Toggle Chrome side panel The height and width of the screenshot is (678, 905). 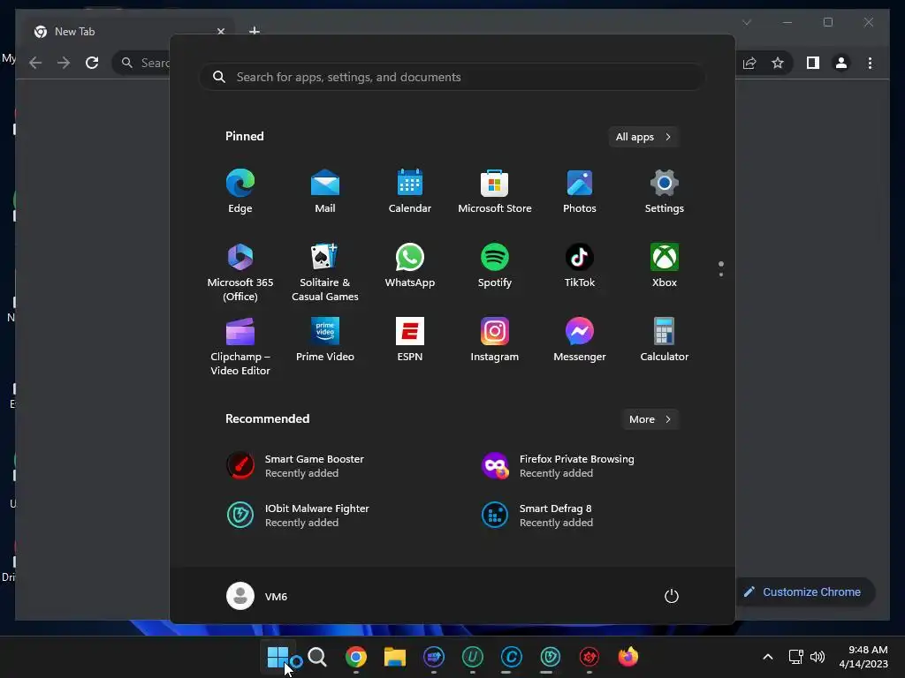click(x=813, y=63)
